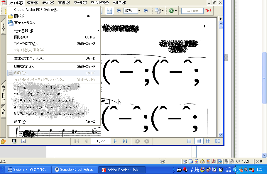Click the globe mail icon beside 電子メール
Screen dimensions: 267x174
click(10, 23)
